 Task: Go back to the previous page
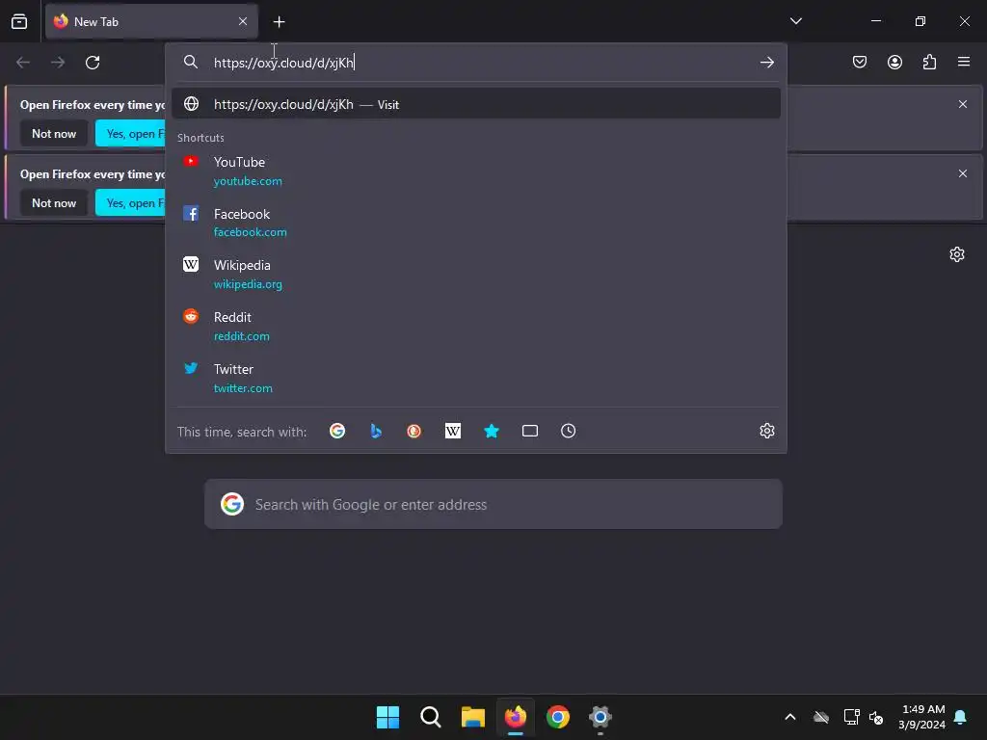coord(23,63)
